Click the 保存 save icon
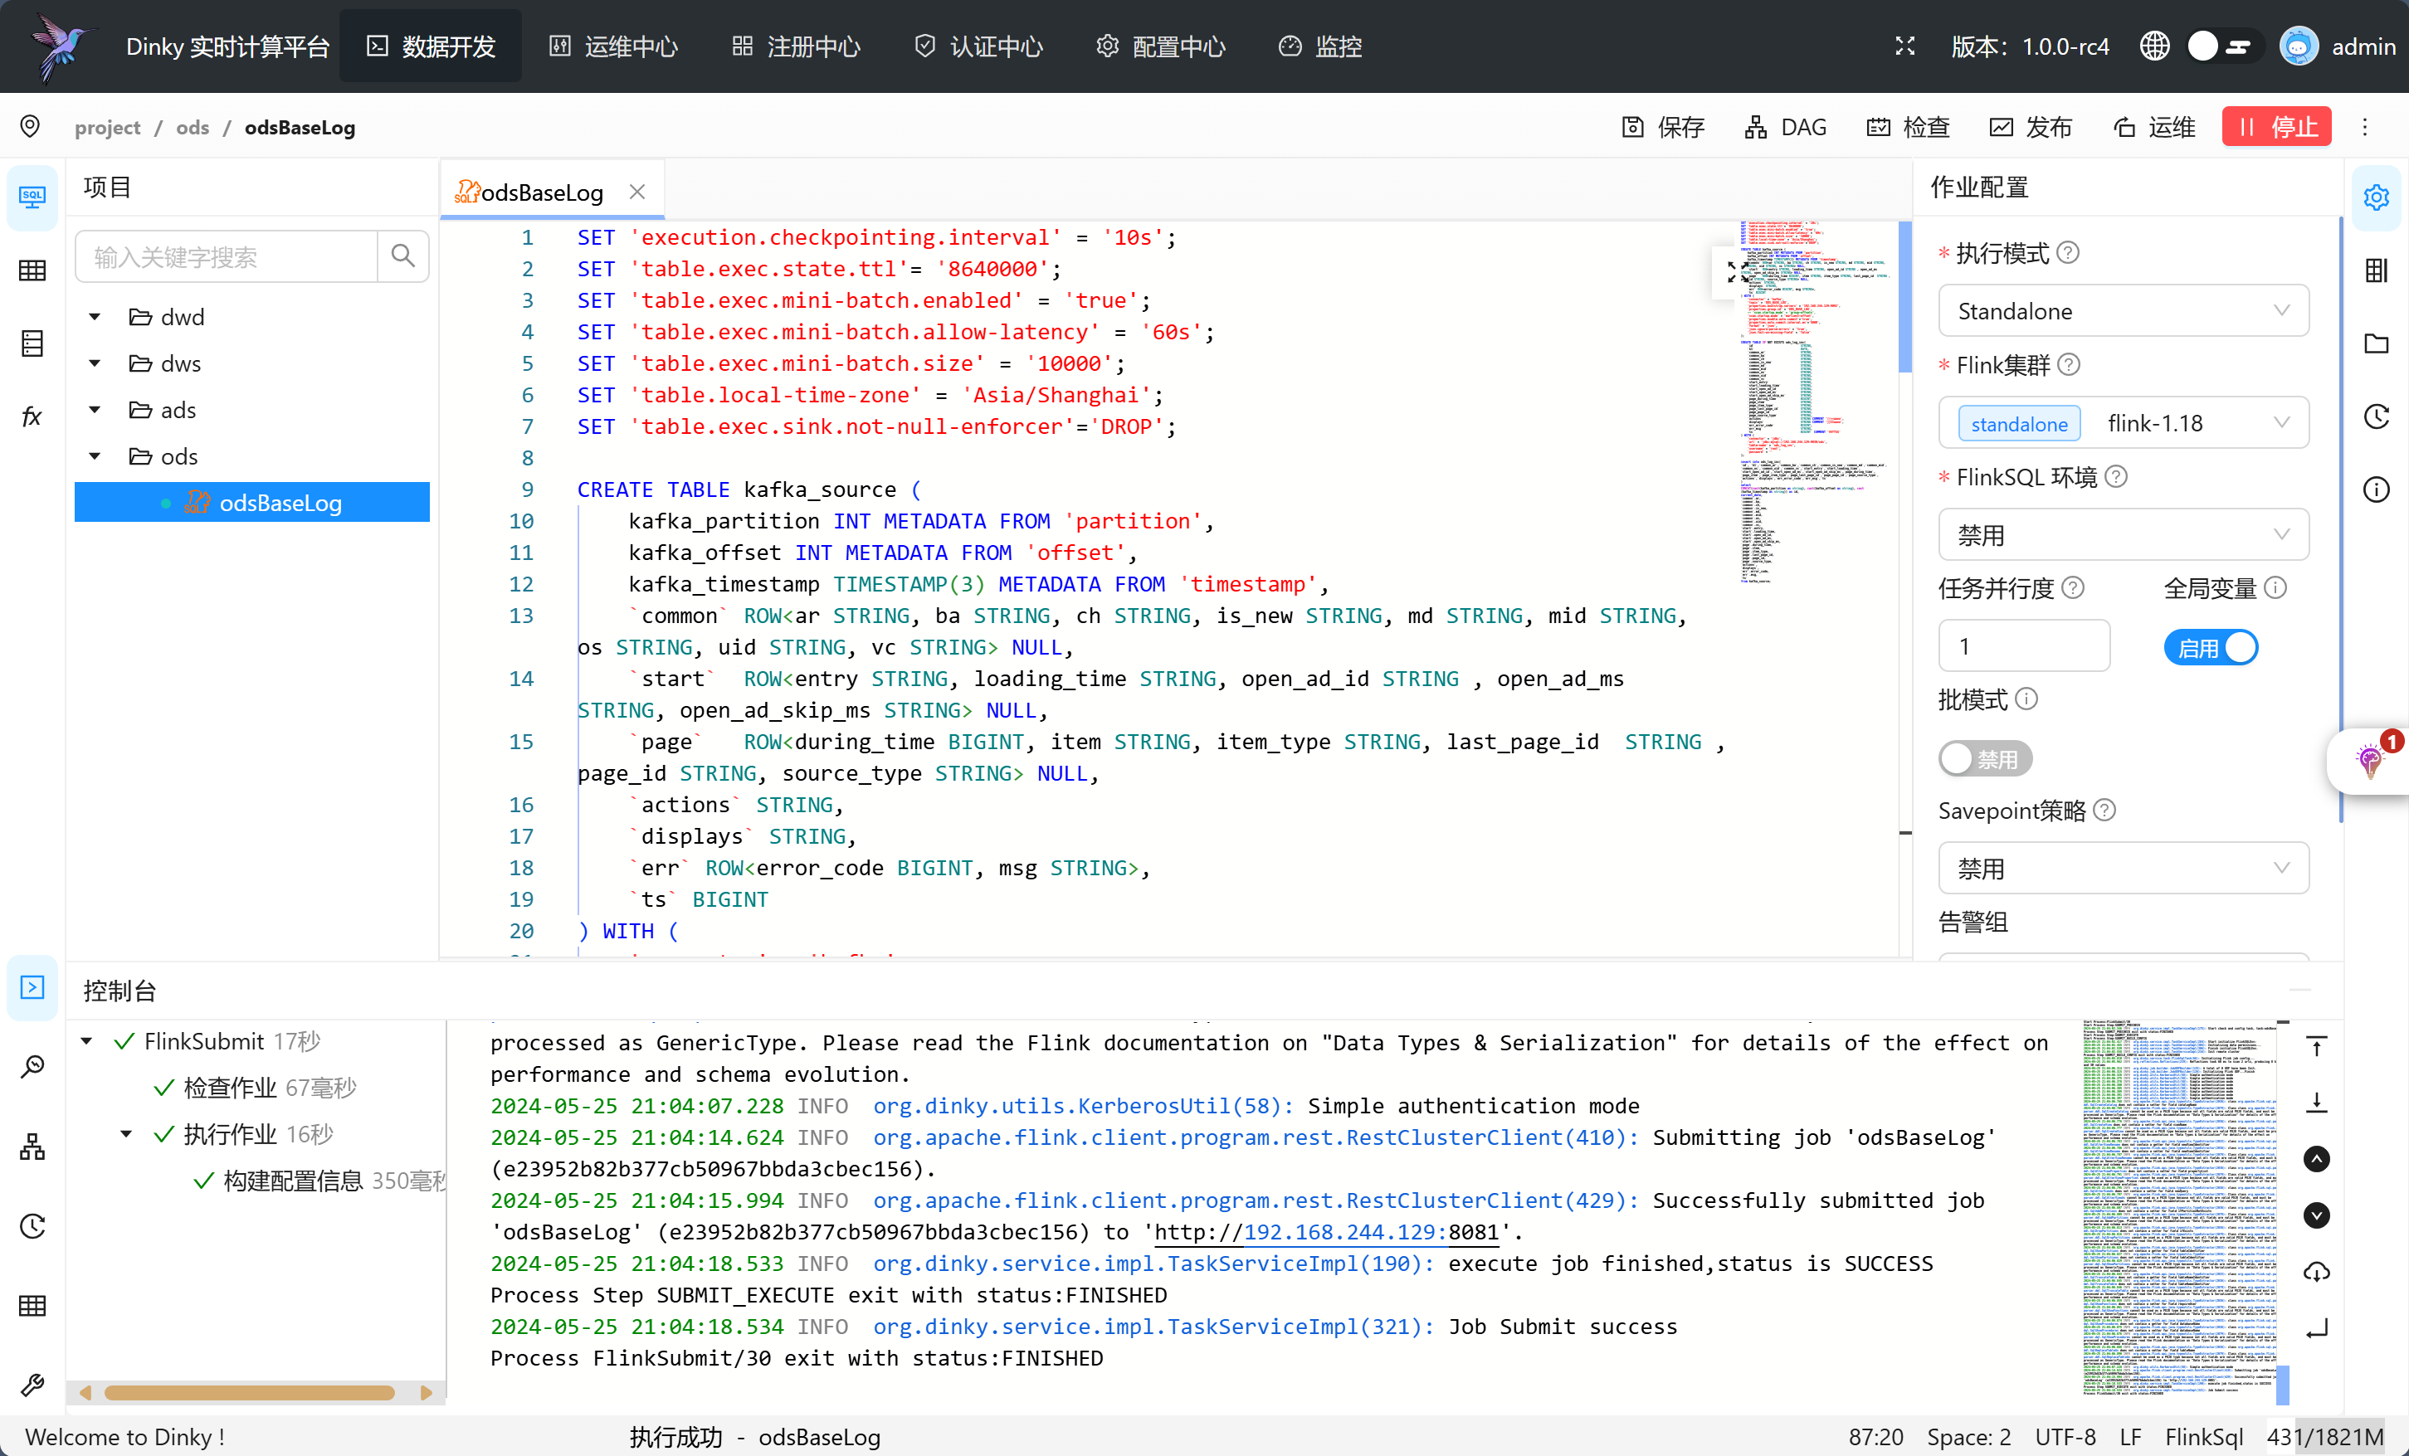The width and height of the screenshot is (2409, 1456). 1633,127
